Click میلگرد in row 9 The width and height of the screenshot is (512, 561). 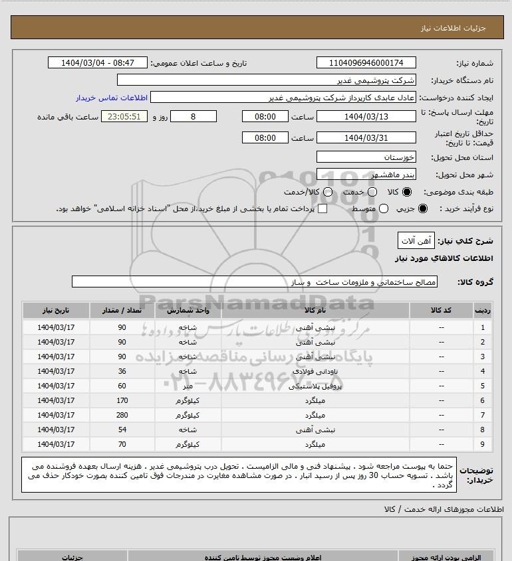tap(315, 445)
